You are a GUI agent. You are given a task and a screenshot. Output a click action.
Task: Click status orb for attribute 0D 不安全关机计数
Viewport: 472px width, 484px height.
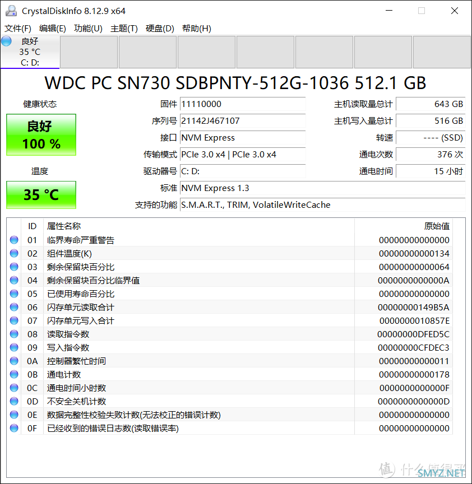14,401
